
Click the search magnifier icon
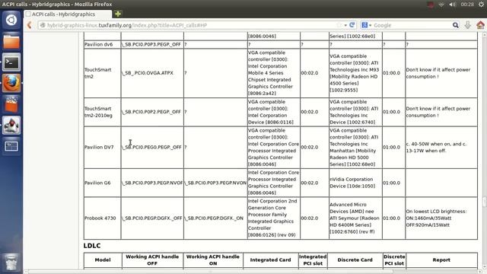(x=455, y=25)
